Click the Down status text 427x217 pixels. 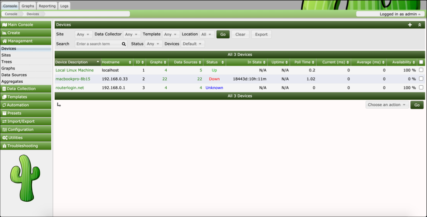click(214, 79)
